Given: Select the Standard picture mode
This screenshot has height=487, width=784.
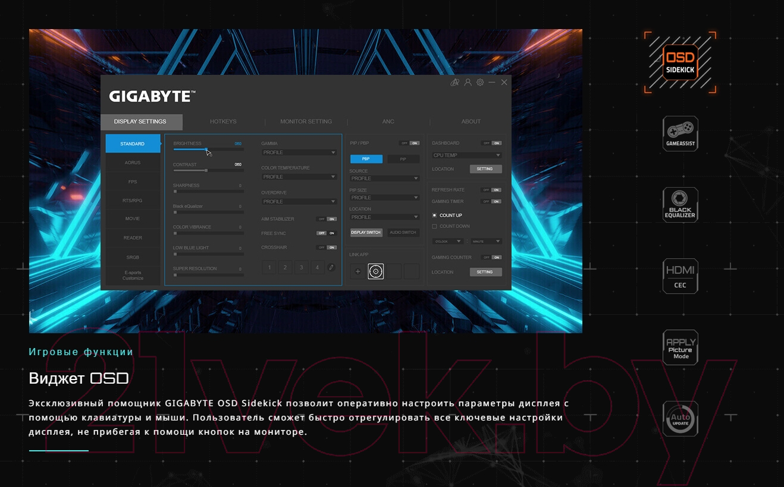Looking at the screenshot, I should tap(133, 144).
